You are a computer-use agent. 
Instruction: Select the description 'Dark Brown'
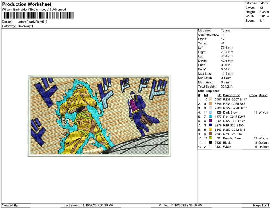[231, 112]
